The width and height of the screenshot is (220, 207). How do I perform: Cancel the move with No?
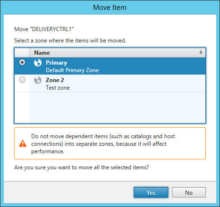tap(189, 192)
